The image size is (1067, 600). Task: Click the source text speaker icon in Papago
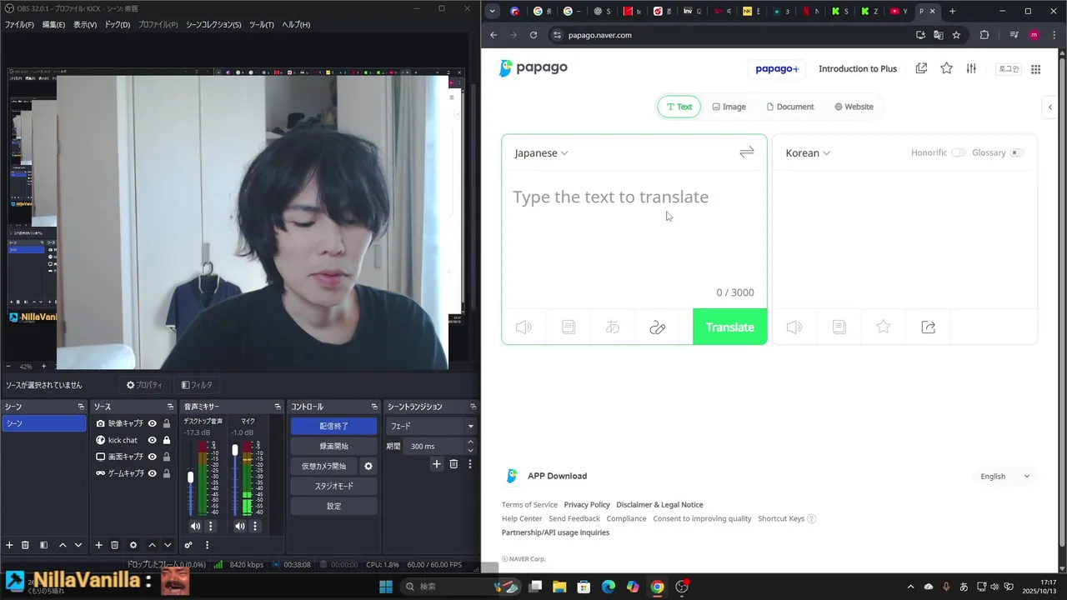pyautogui.click(x=523, y=327)
